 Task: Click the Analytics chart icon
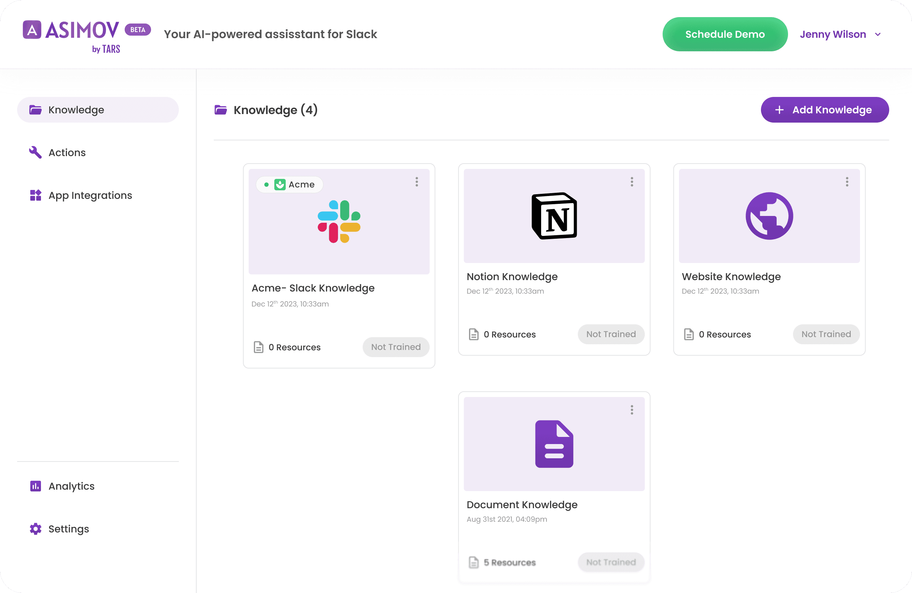[x=36, y=486]
